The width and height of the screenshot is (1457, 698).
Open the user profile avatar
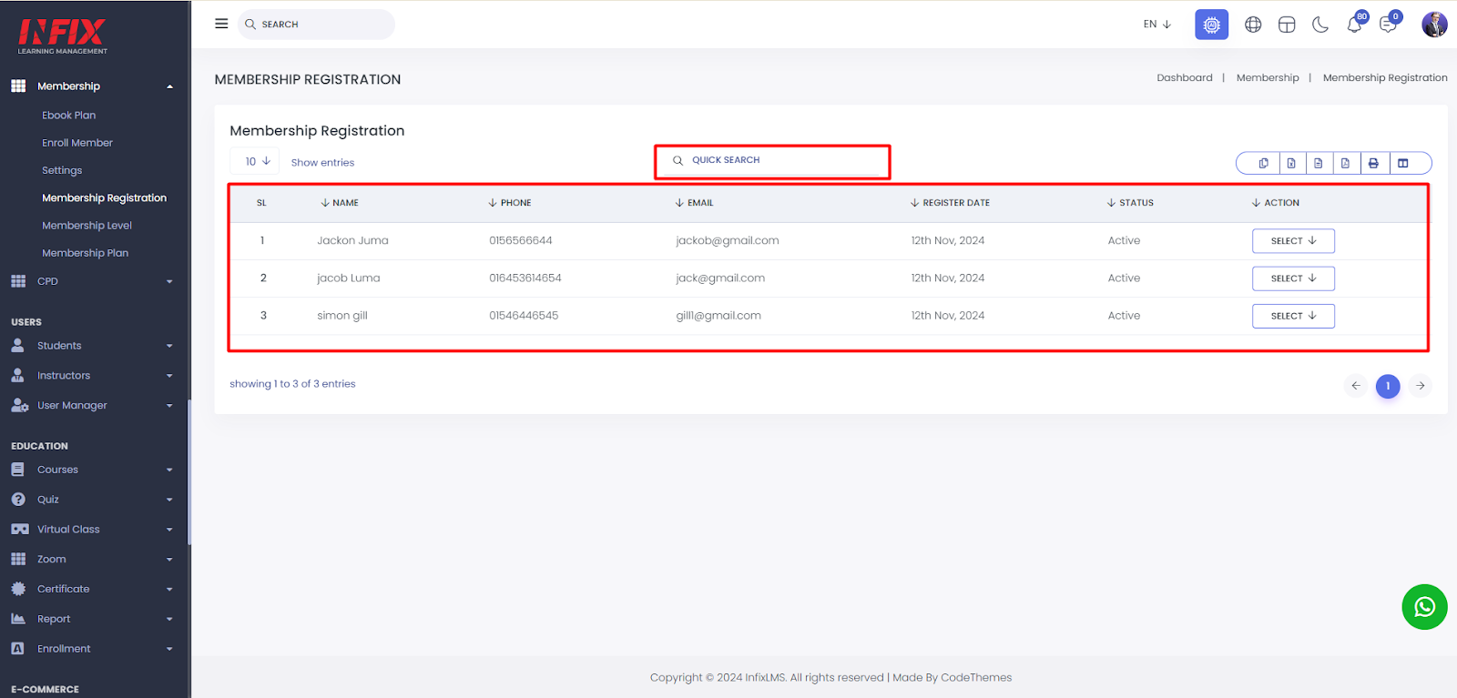[x=1434, y=25]
